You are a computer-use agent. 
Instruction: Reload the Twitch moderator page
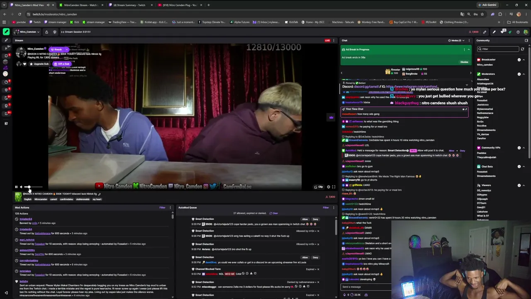[19, 14]
